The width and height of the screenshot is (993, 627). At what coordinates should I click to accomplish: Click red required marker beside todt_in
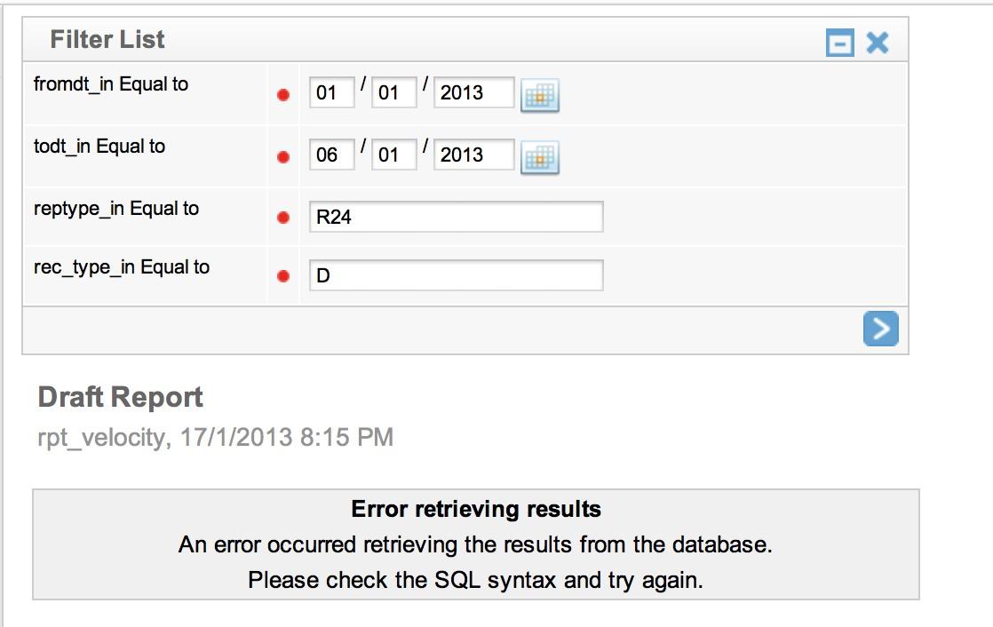[283, 157]
